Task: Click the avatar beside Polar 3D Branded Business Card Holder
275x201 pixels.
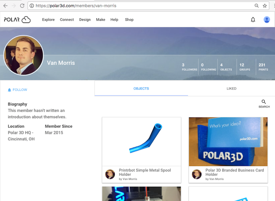Action: pyautogui.click(x=197, y=174)
